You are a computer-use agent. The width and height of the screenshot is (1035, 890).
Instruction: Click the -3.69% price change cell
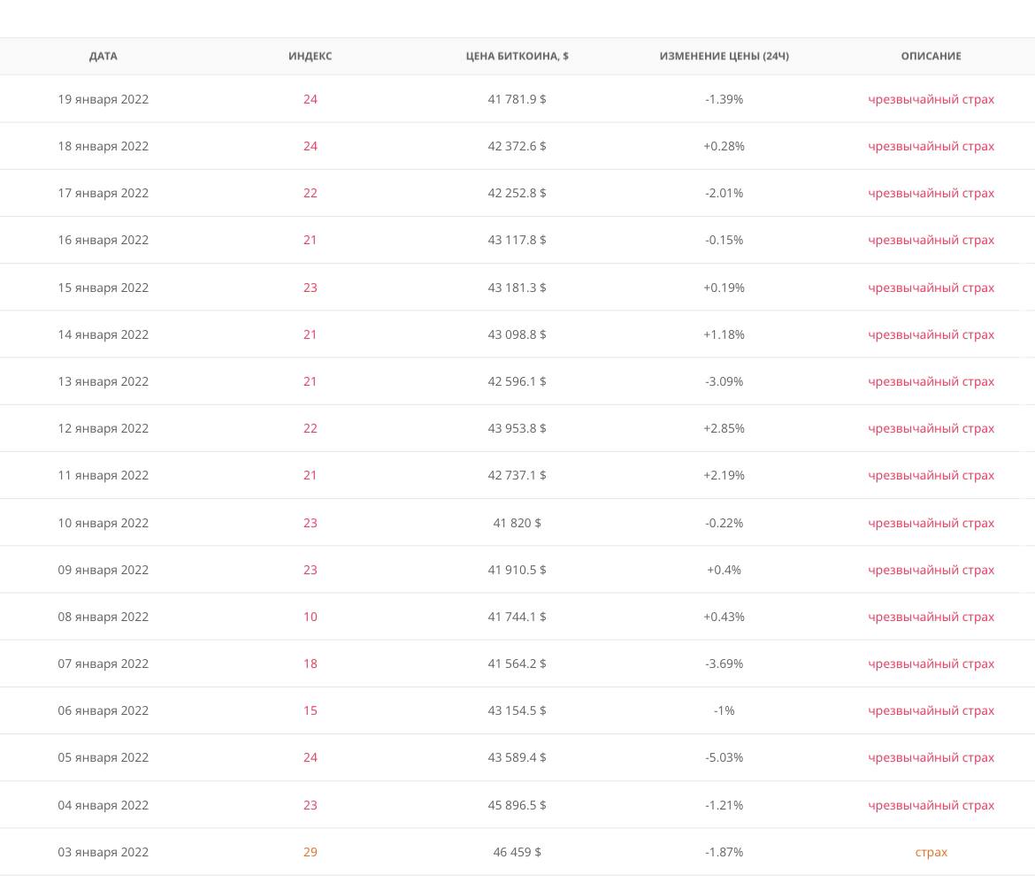point(724,664)
